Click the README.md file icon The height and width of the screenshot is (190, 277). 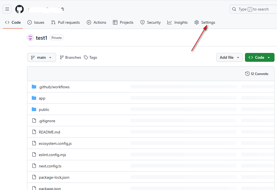pos(34,132)
